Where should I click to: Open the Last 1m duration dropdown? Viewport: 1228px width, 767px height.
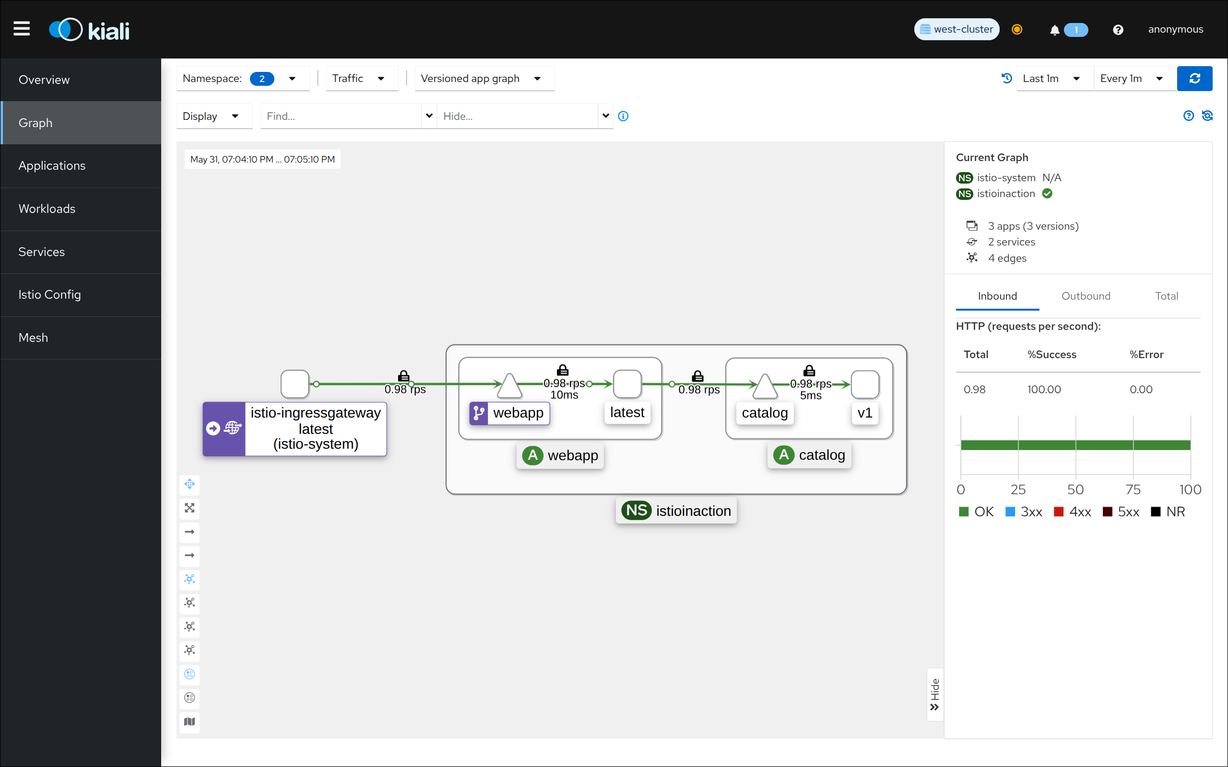[1055, 79]
